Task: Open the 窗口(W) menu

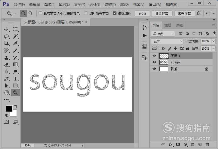Action: (x=155, y=4)
